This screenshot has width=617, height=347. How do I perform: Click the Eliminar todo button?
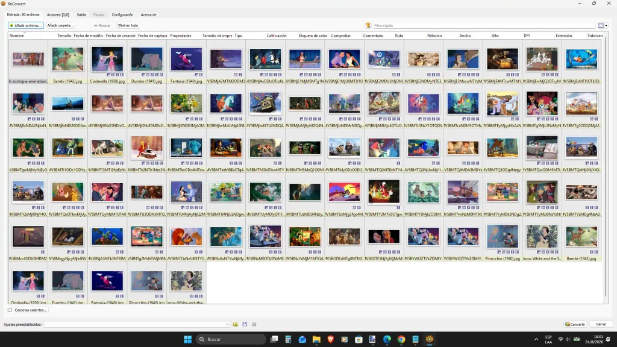pos(128,25)
